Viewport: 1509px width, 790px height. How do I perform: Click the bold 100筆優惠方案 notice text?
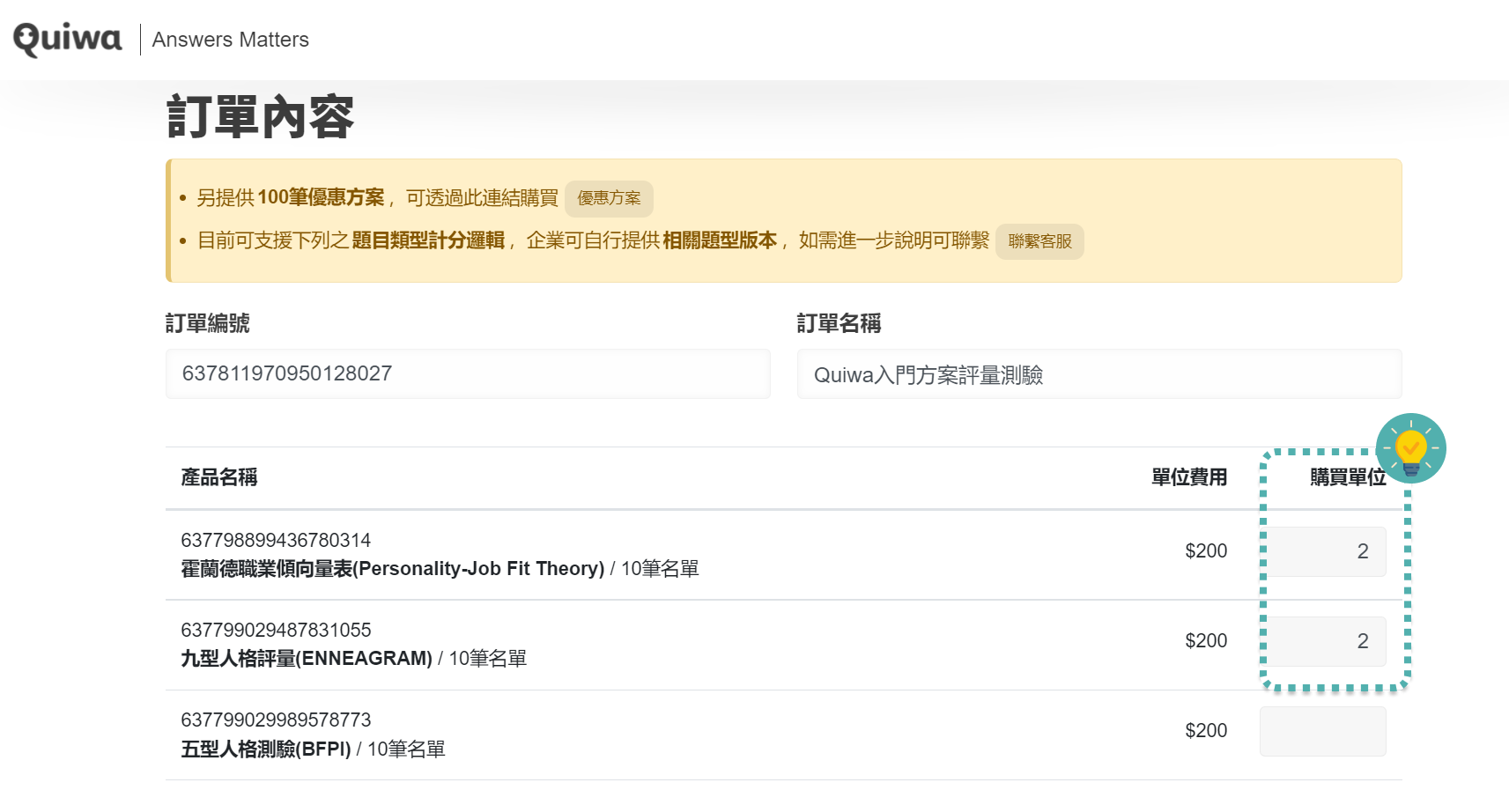pyautogui.click(x=321, y=197)
